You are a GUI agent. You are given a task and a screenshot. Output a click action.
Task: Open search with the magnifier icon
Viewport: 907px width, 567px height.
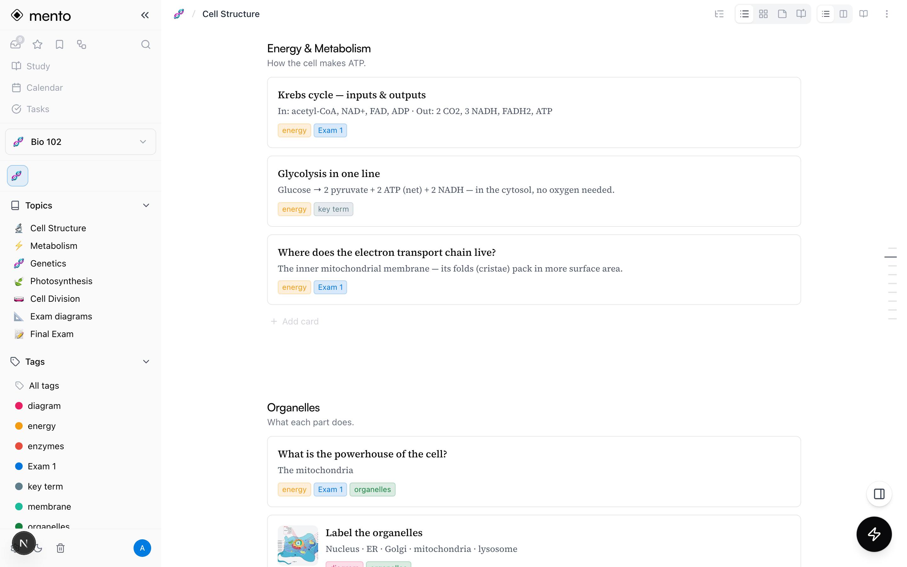(x=145, y=44)
